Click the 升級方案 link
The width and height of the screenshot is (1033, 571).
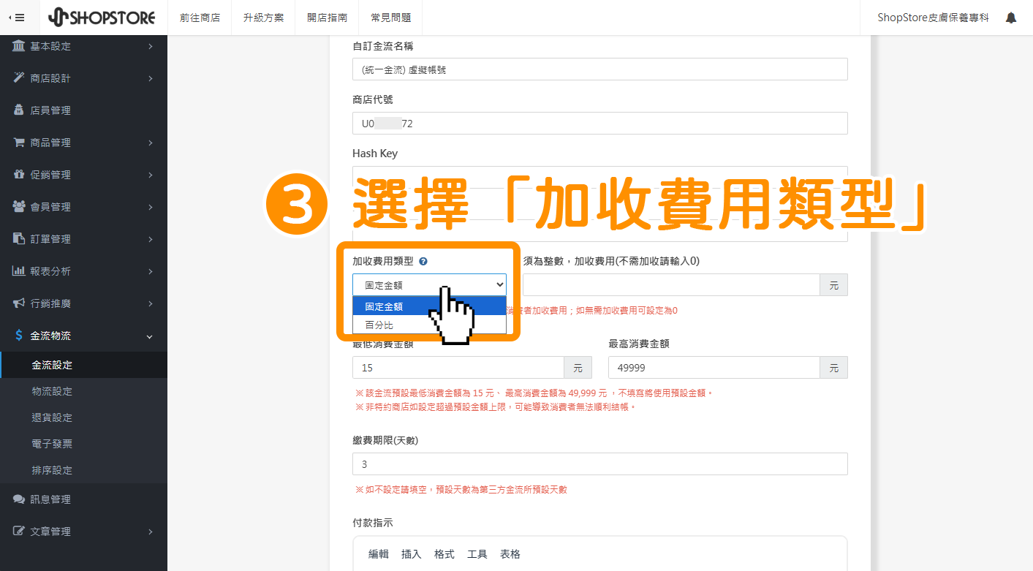[x=263, y=17]
